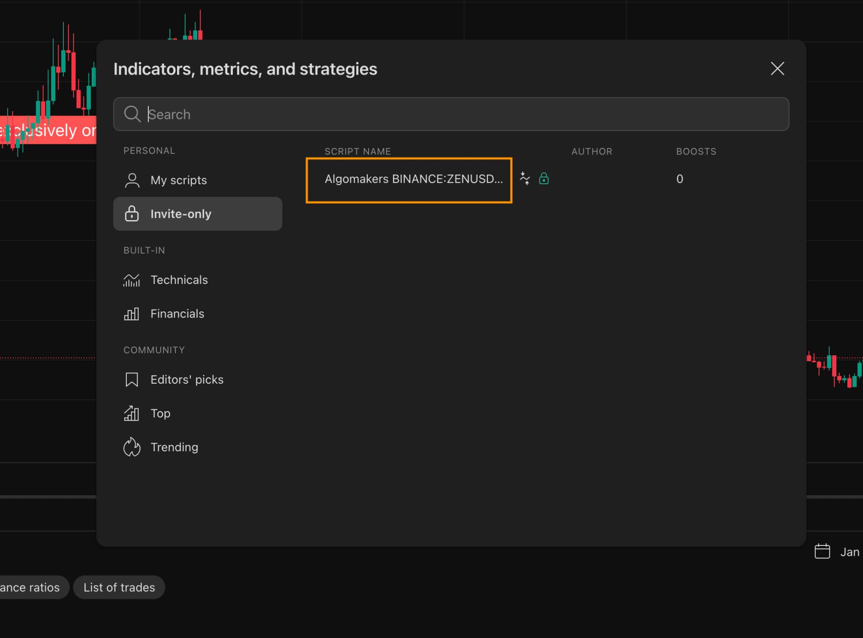
Task: Click the Technicals chart icon
Action: [132, 280]
